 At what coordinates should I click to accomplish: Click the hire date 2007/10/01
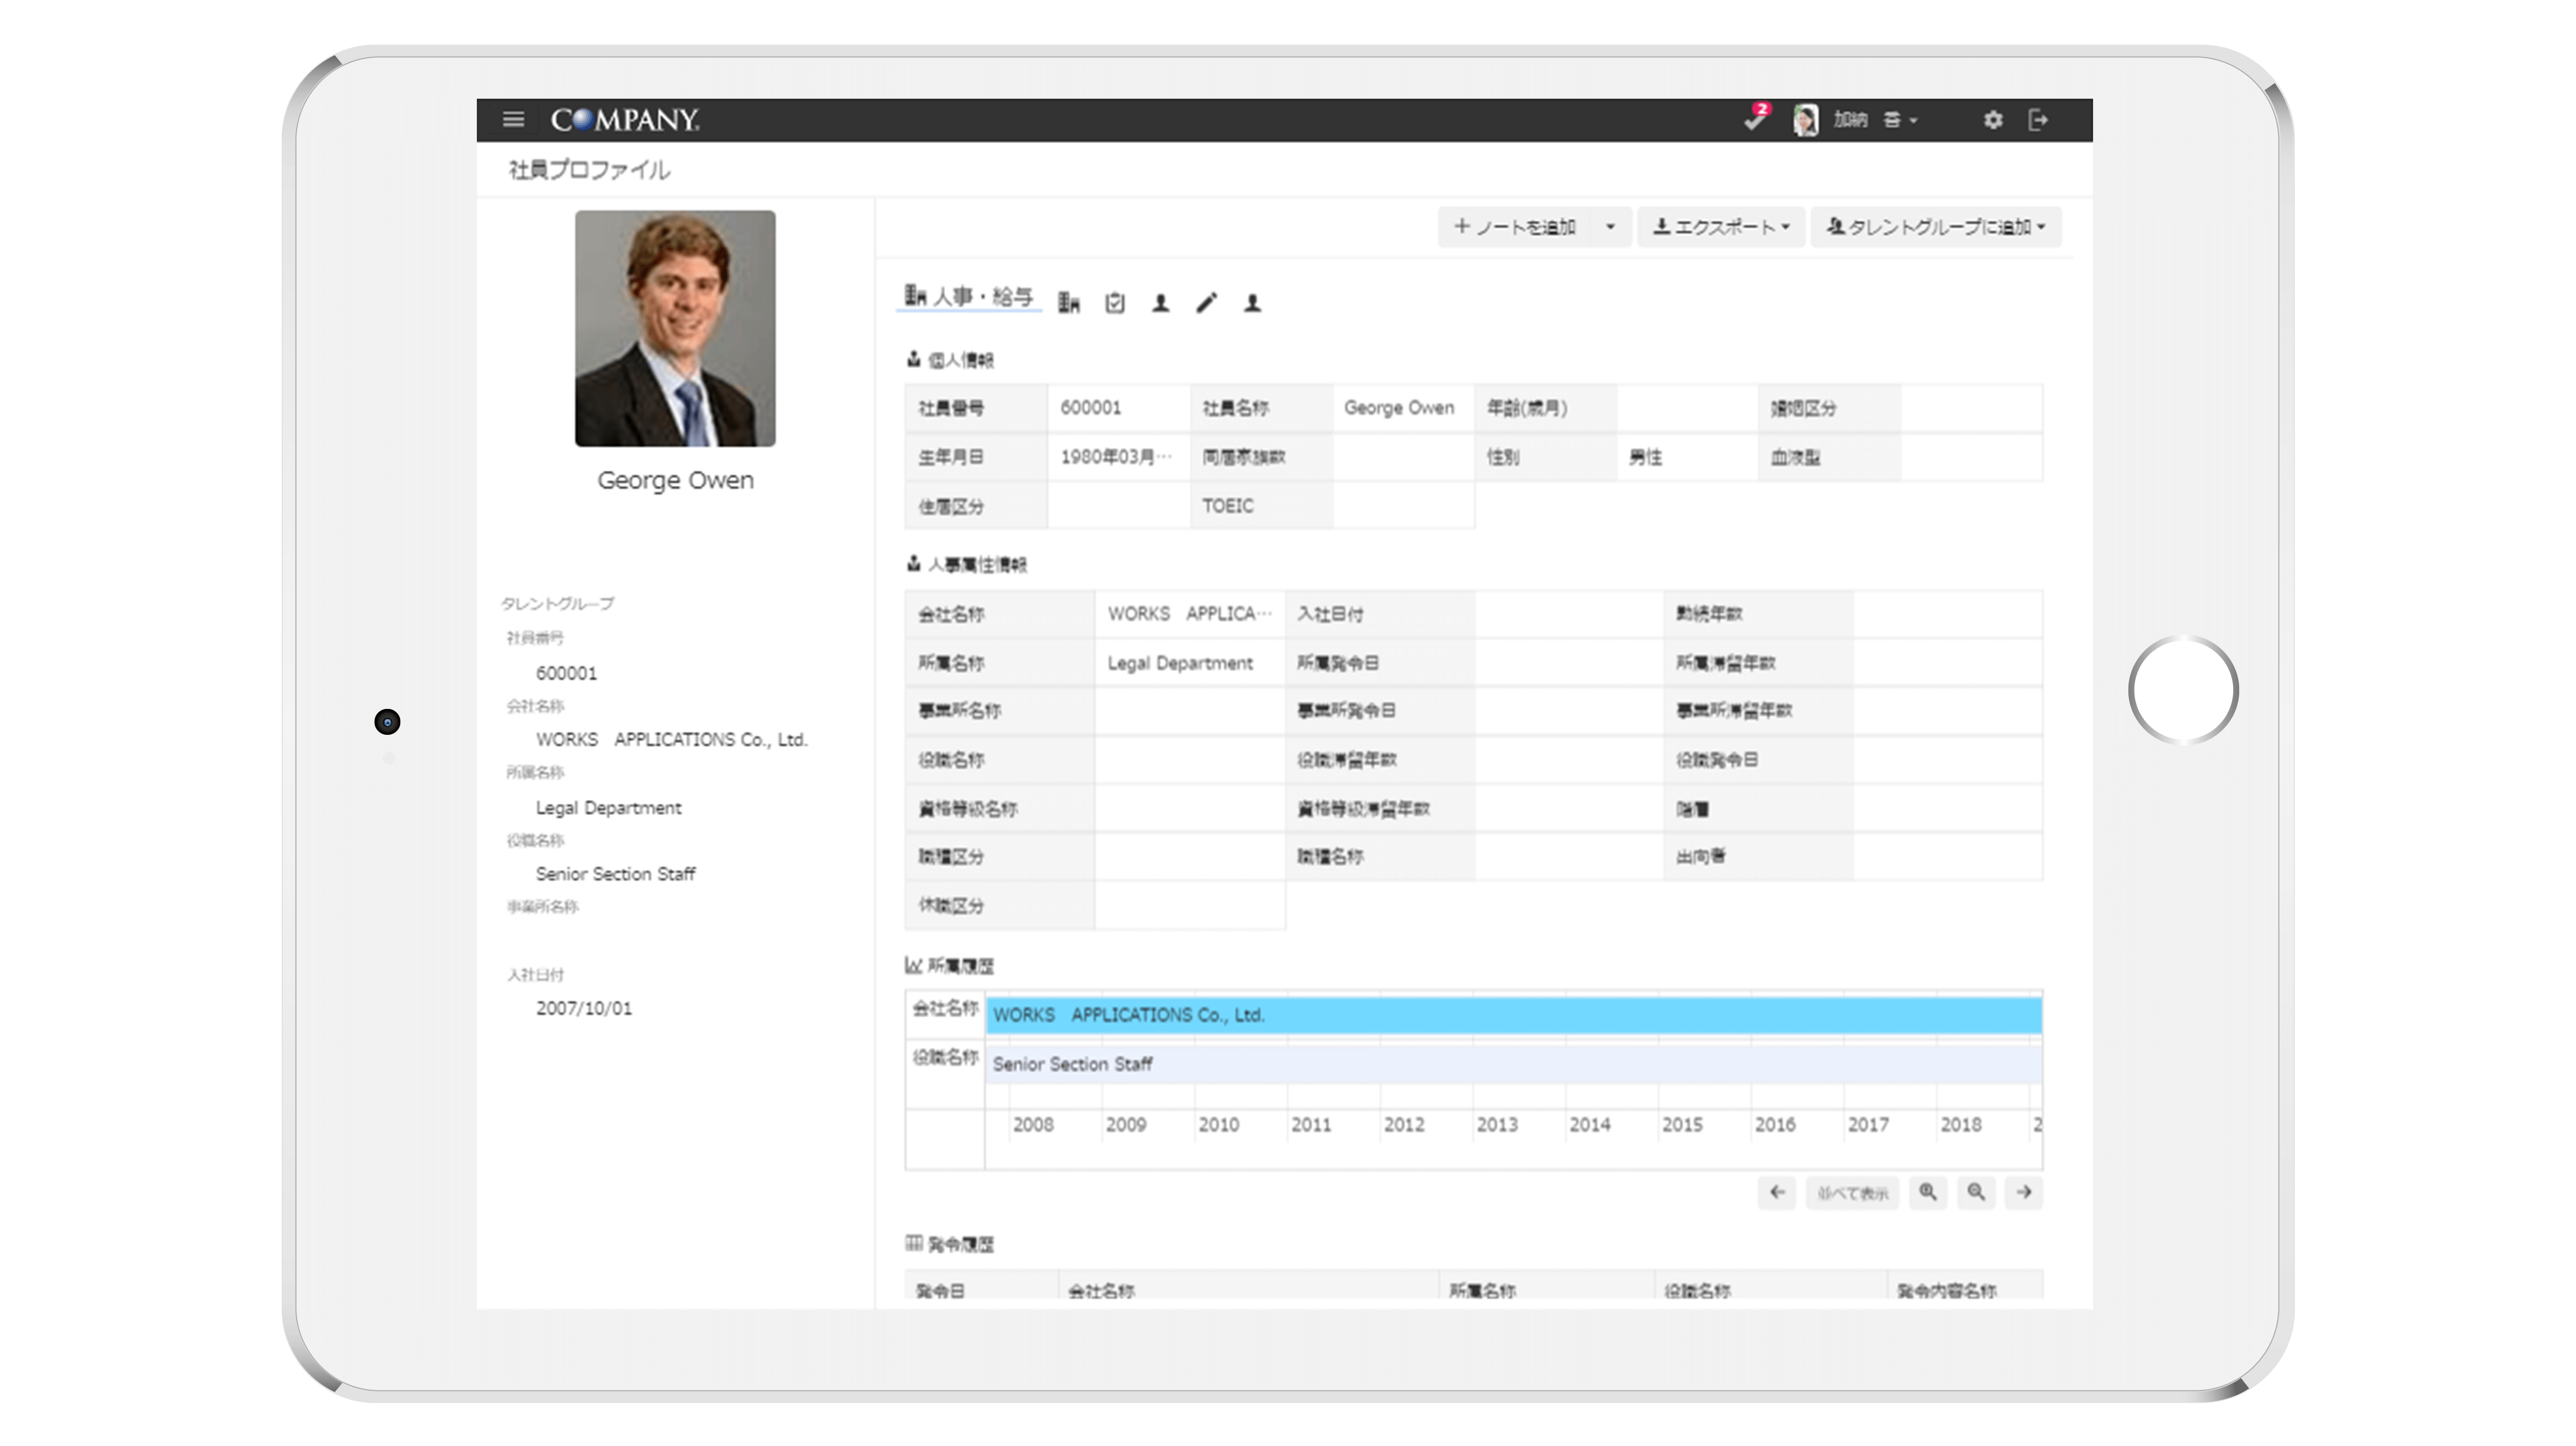(x=584, y=1008)
